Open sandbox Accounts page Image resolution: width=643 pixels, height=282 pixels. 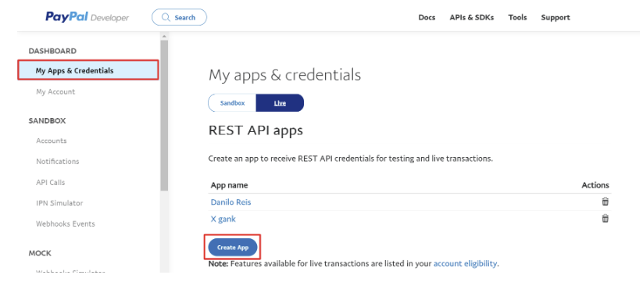[52, 141]
